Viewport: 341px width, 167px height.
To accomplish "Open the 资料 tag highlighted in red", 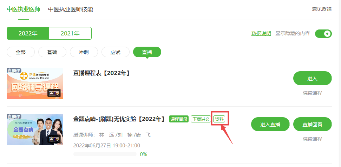I will pos(219,119).
